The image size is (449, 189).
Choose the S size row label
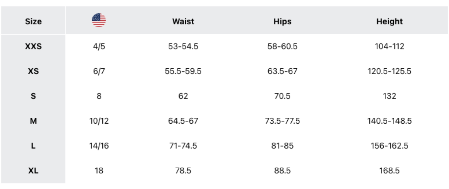[33, 96]
